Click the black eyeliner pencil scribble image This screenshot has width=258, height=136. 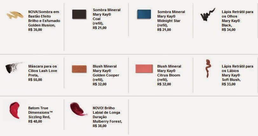pos(208,15)
